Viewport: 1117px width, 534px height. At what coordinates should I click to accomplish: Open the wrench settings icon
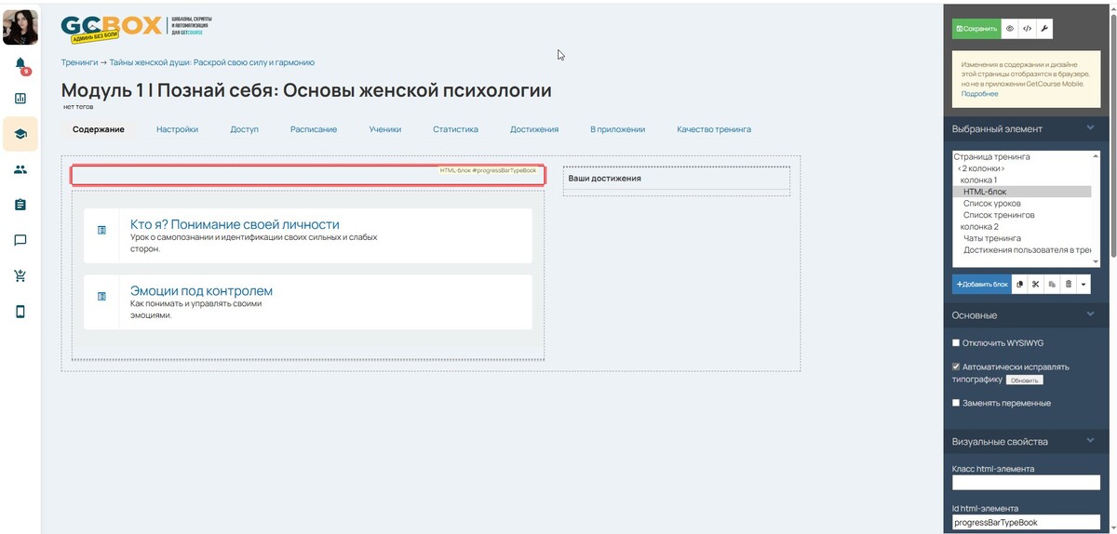1043,29
